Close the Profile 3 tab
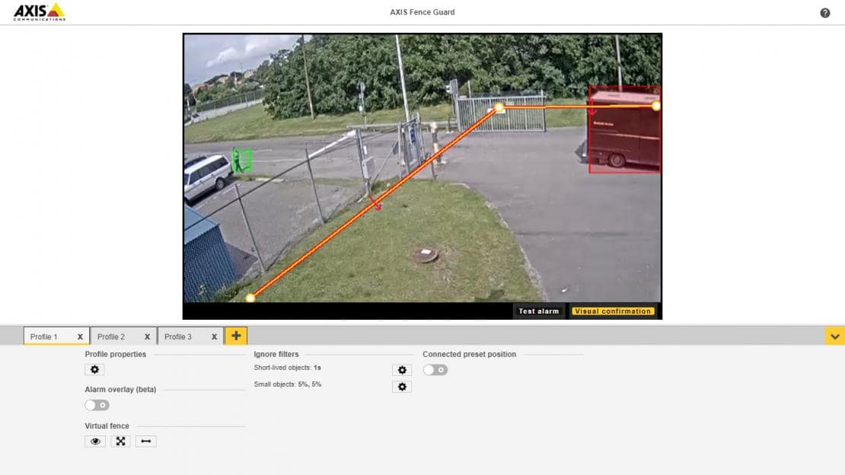This screenshot has height=475, width=845. pos(214,336)
